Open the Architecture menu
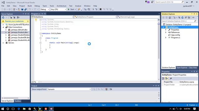This screenshot has width=199, height=111. [x=62, y=6]
